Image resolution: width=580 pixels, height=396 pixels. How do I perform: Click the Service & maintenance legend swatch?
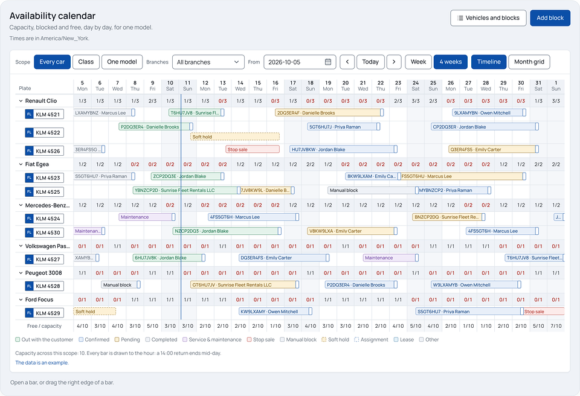(x=185, y=339)
